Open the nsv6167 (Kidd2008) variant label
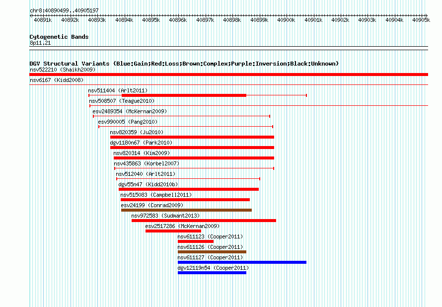Viewport: 442px width, 307px height. tap(57, 80)
